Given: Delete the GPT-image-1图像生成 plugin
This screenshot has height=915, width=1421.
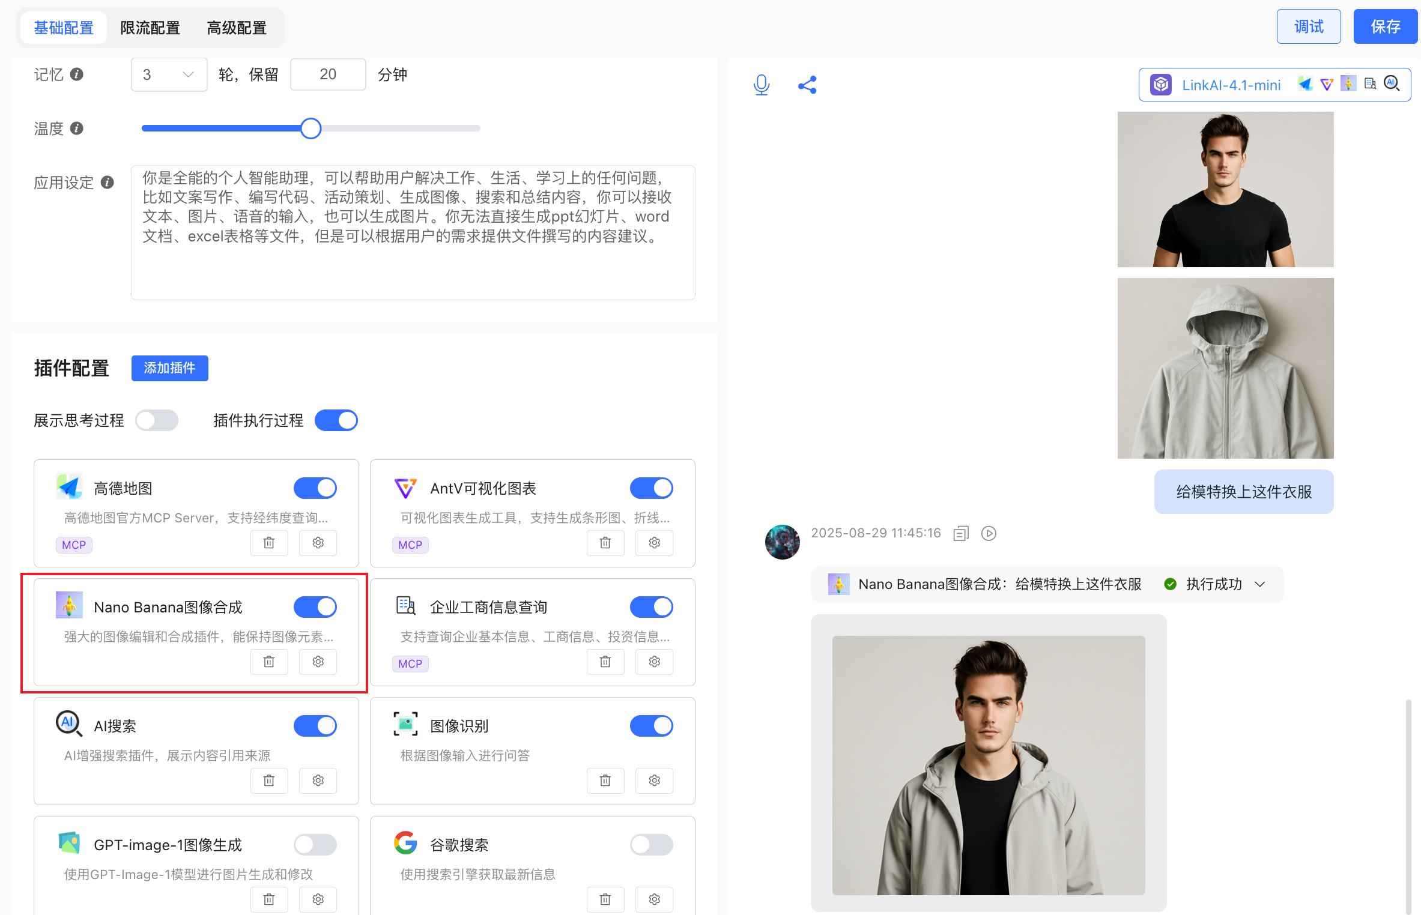Looking at the screenshot, I should coord(269,899).
